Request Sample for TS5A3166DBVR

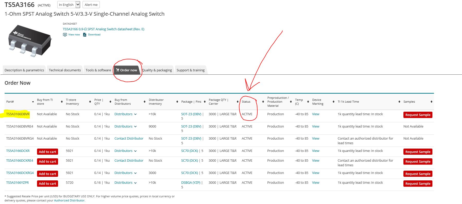coord(418,115)
